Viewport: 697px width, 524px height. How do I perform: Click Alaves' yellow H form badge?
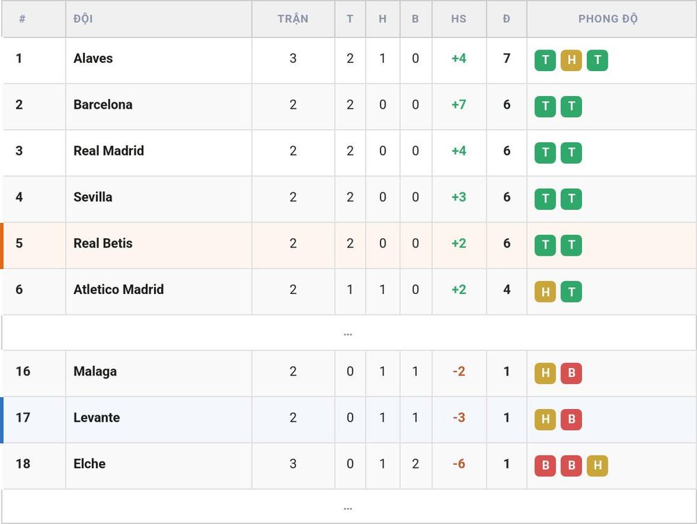(x=572, y=60)
